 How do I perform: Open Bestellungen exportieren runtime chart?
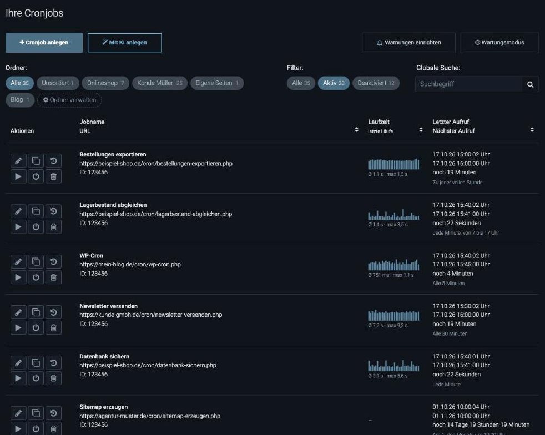point(393,164)
